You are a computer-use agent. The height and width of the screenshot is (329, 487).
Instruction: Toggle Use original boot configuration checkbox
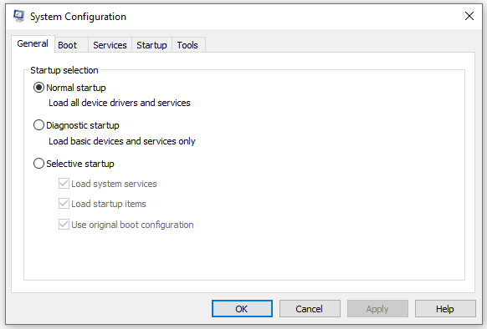pos(64,224)
